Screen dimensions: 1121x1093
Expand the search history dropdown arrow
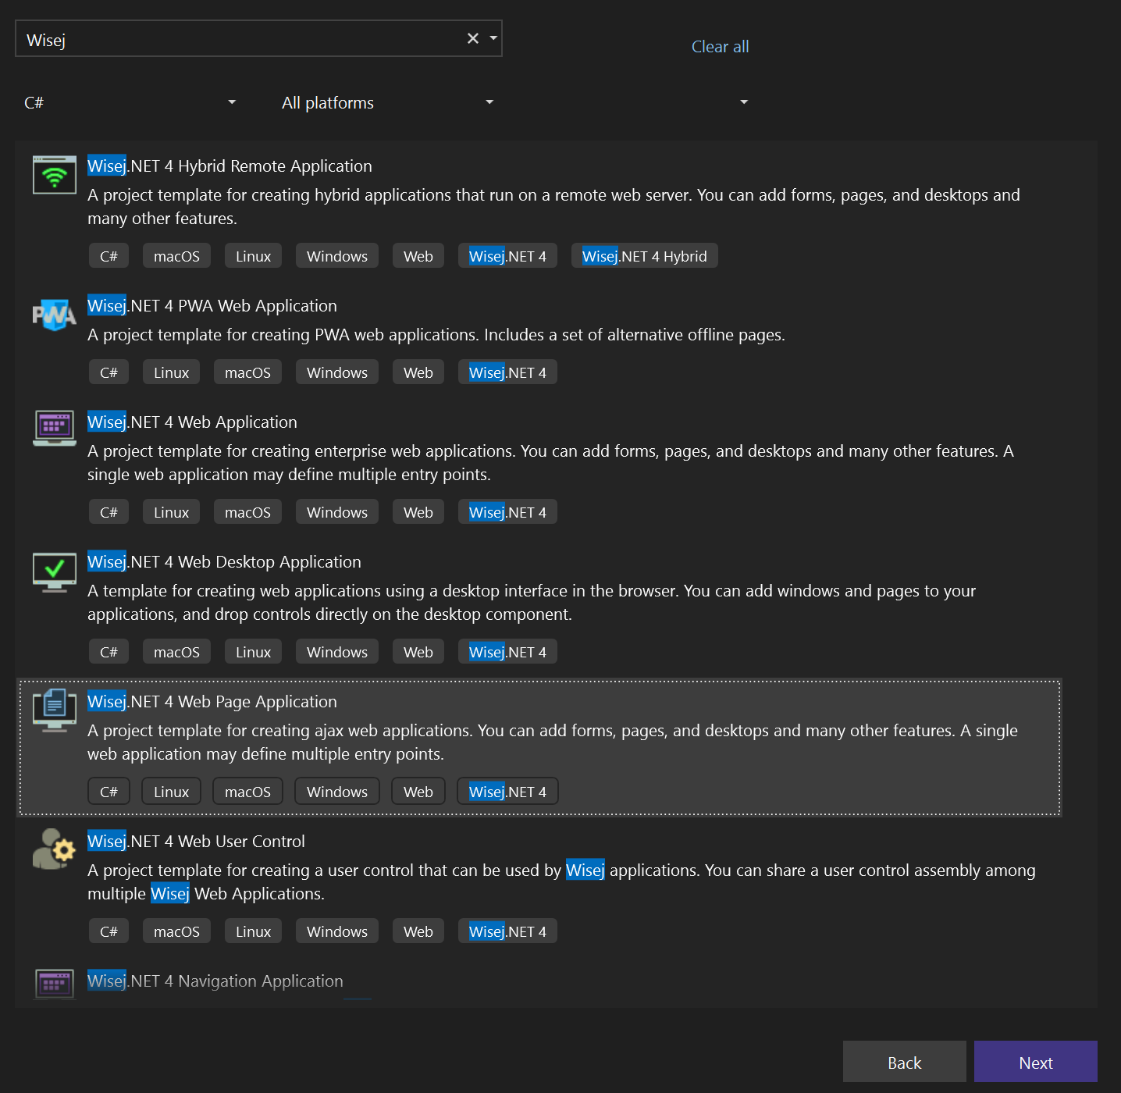click(x=493, y=38)
